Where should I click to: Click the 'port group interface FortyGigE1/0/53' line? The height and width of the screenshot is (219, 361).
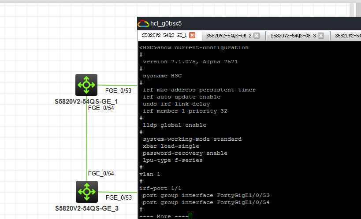pos(206,195)
